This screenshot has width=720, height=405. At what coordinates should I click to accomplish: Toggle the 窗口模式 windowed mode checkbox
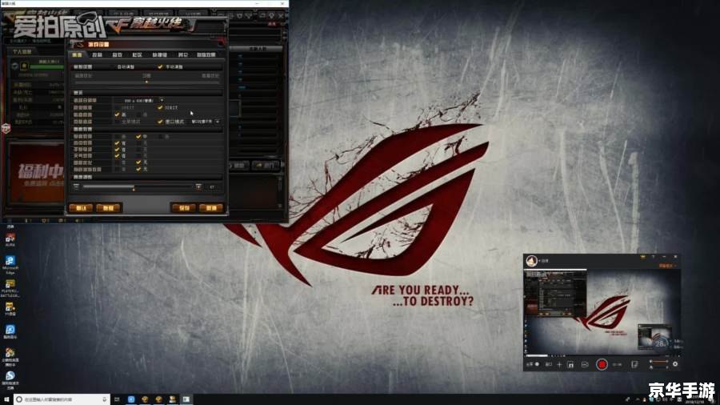[160, 122]
